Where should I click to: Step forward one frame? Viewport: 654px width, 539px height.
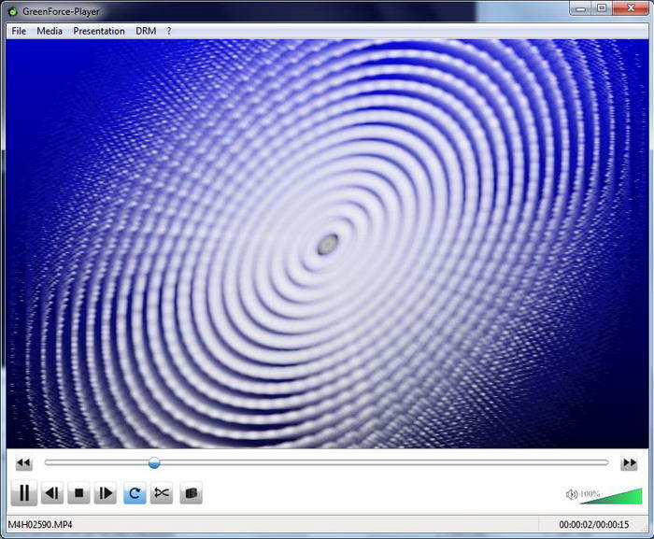click(106, 493)
